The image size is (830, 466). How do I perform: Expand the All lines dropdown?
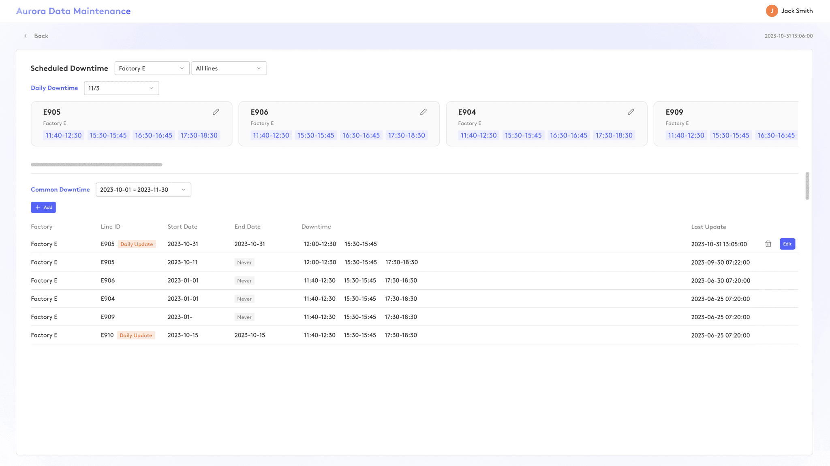[x=229, y=68]
